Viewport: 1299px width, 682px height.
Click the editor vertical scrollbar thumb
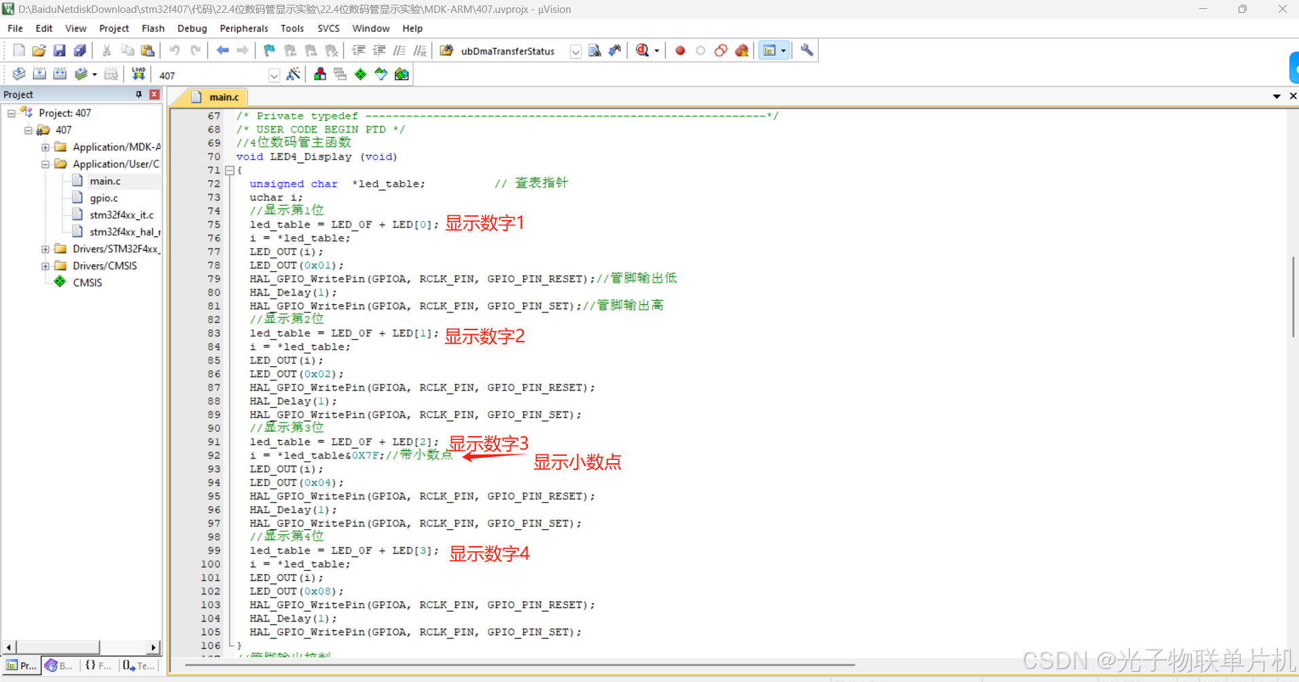[x=1293, y=296]
